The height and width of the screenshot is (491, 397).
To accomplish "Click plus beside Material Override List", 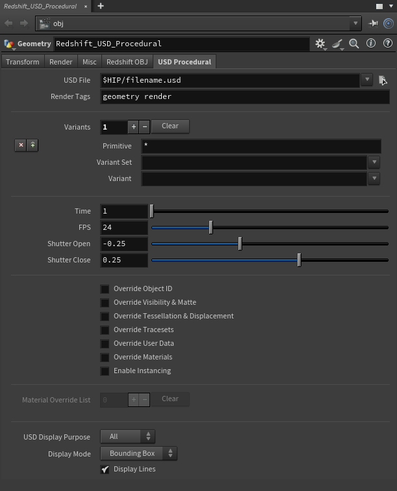I will coord(134,400).
